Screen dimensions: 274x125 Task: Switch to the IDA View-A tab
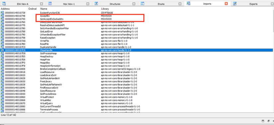tap(23, 4)
